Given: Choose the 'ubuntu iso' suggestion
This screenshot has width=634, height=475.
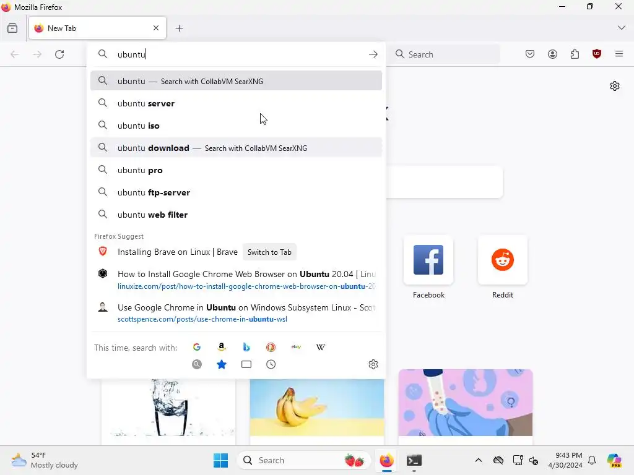Looking at the screenshot, I should 236,126.
